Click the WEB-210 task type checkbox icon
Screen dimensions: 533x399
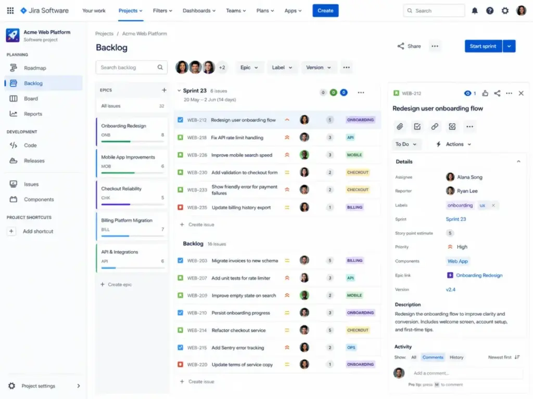180,312
